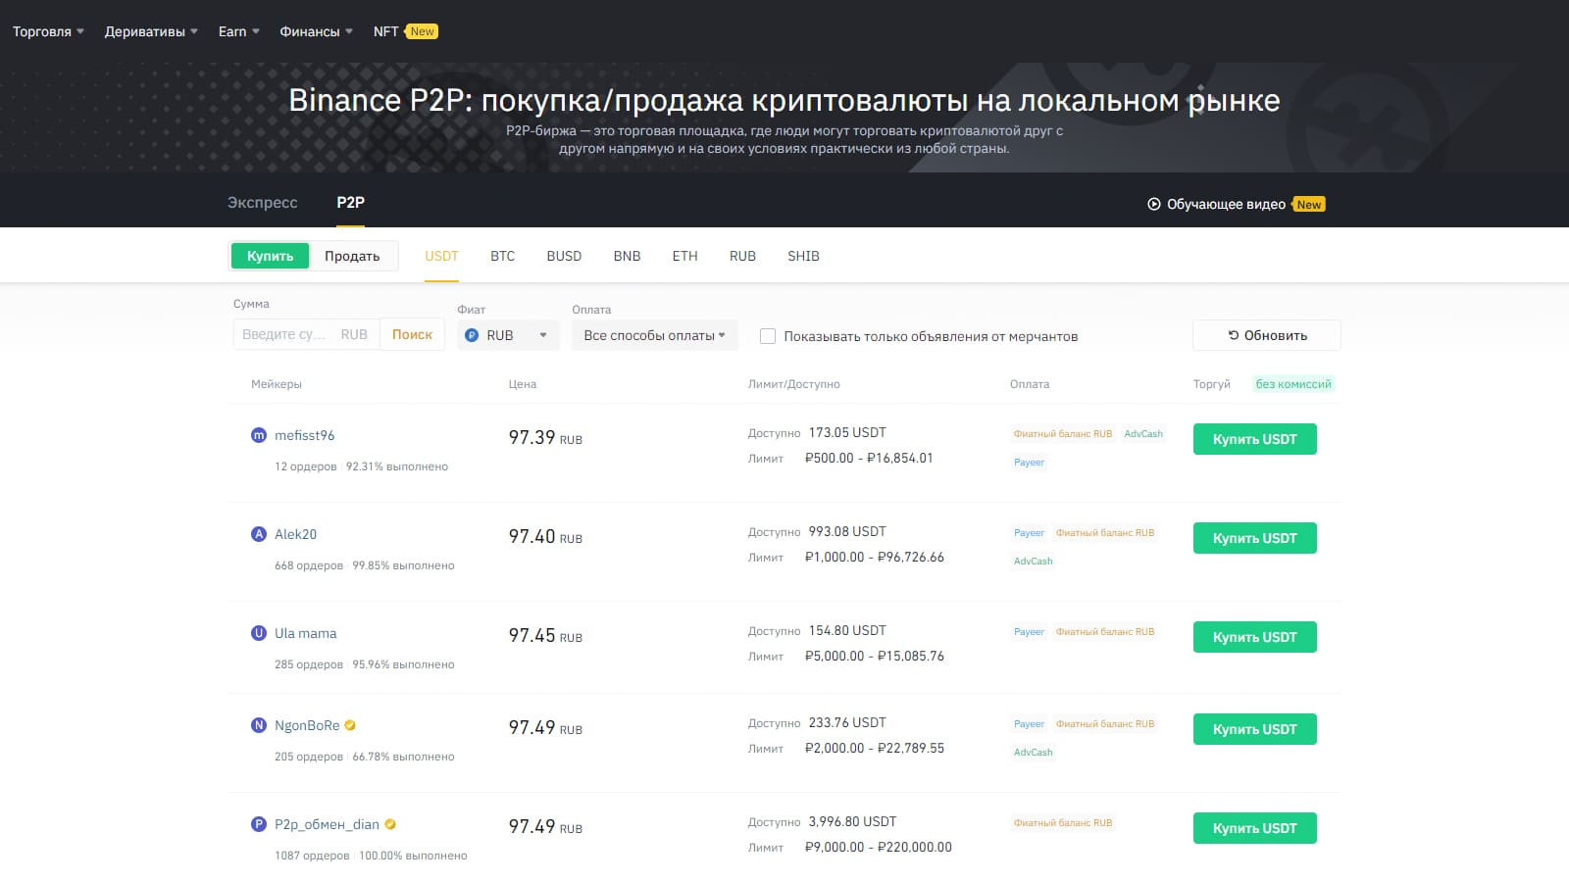Open Все способы оплаты dropdown
Image resolution: width=1569 pixels, height=882 pixels.
[x=654, y=335]
